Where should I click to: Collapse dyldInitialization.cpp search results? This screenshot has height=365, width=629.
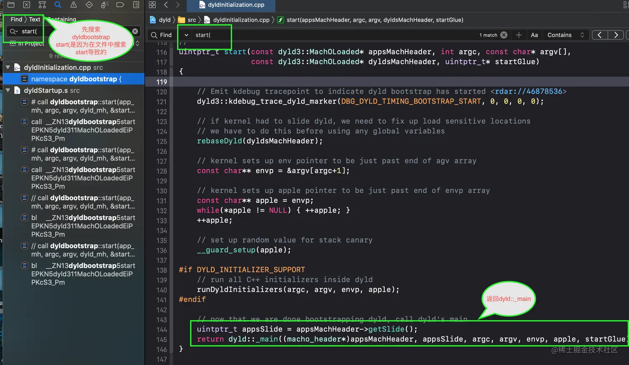click(x=7, y=67)
